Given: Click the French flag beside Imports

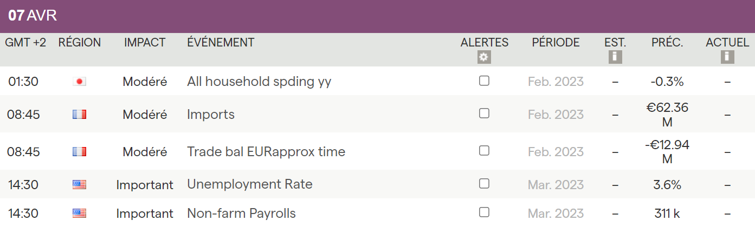Looking at the screenshot, I should pyautogui.click(x=79, y=115).
